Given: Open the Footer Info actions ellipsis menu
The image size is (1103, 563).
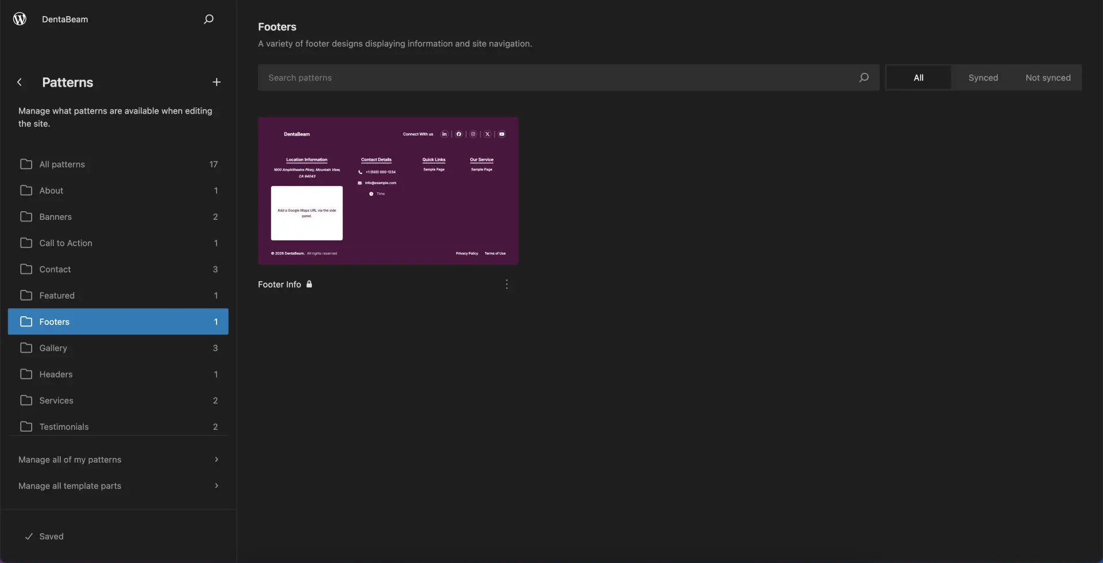Looking at the screenshot, I should [507, 284].
